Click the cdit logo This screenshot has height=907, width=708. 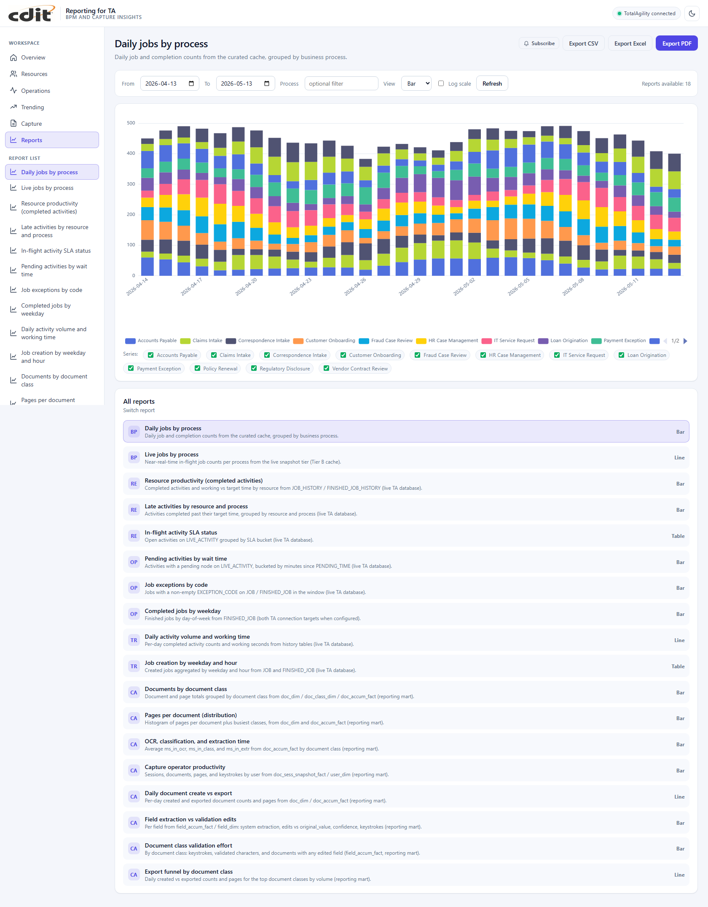32,13
